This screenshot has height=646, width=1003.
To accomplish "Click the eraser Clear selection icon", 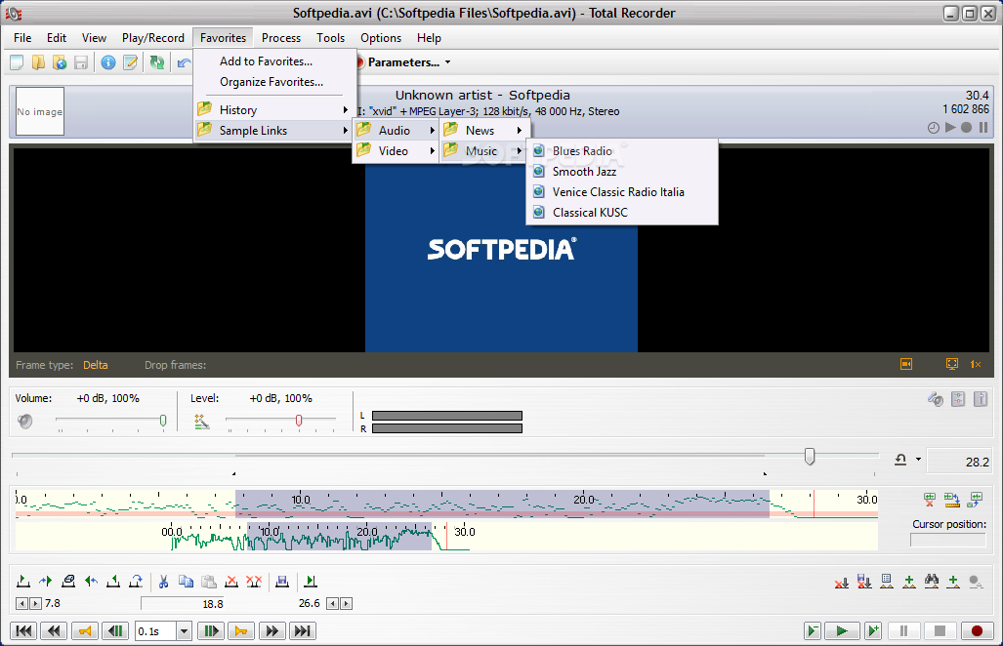I will [x=68, y=582].
